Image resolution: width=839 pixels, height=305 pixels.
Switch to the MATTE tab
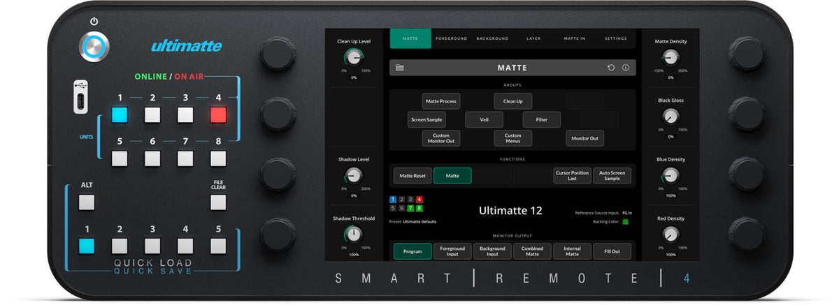click(x=410, y=38)
